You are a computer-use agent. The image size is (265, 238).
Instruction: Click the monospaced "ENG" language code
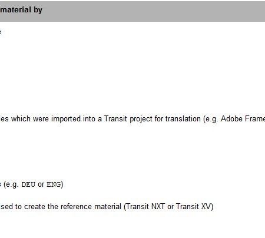54,184
